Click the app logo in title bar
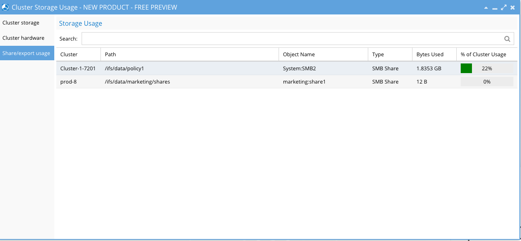Screen dimensions: 521x241 click(5, 7)
